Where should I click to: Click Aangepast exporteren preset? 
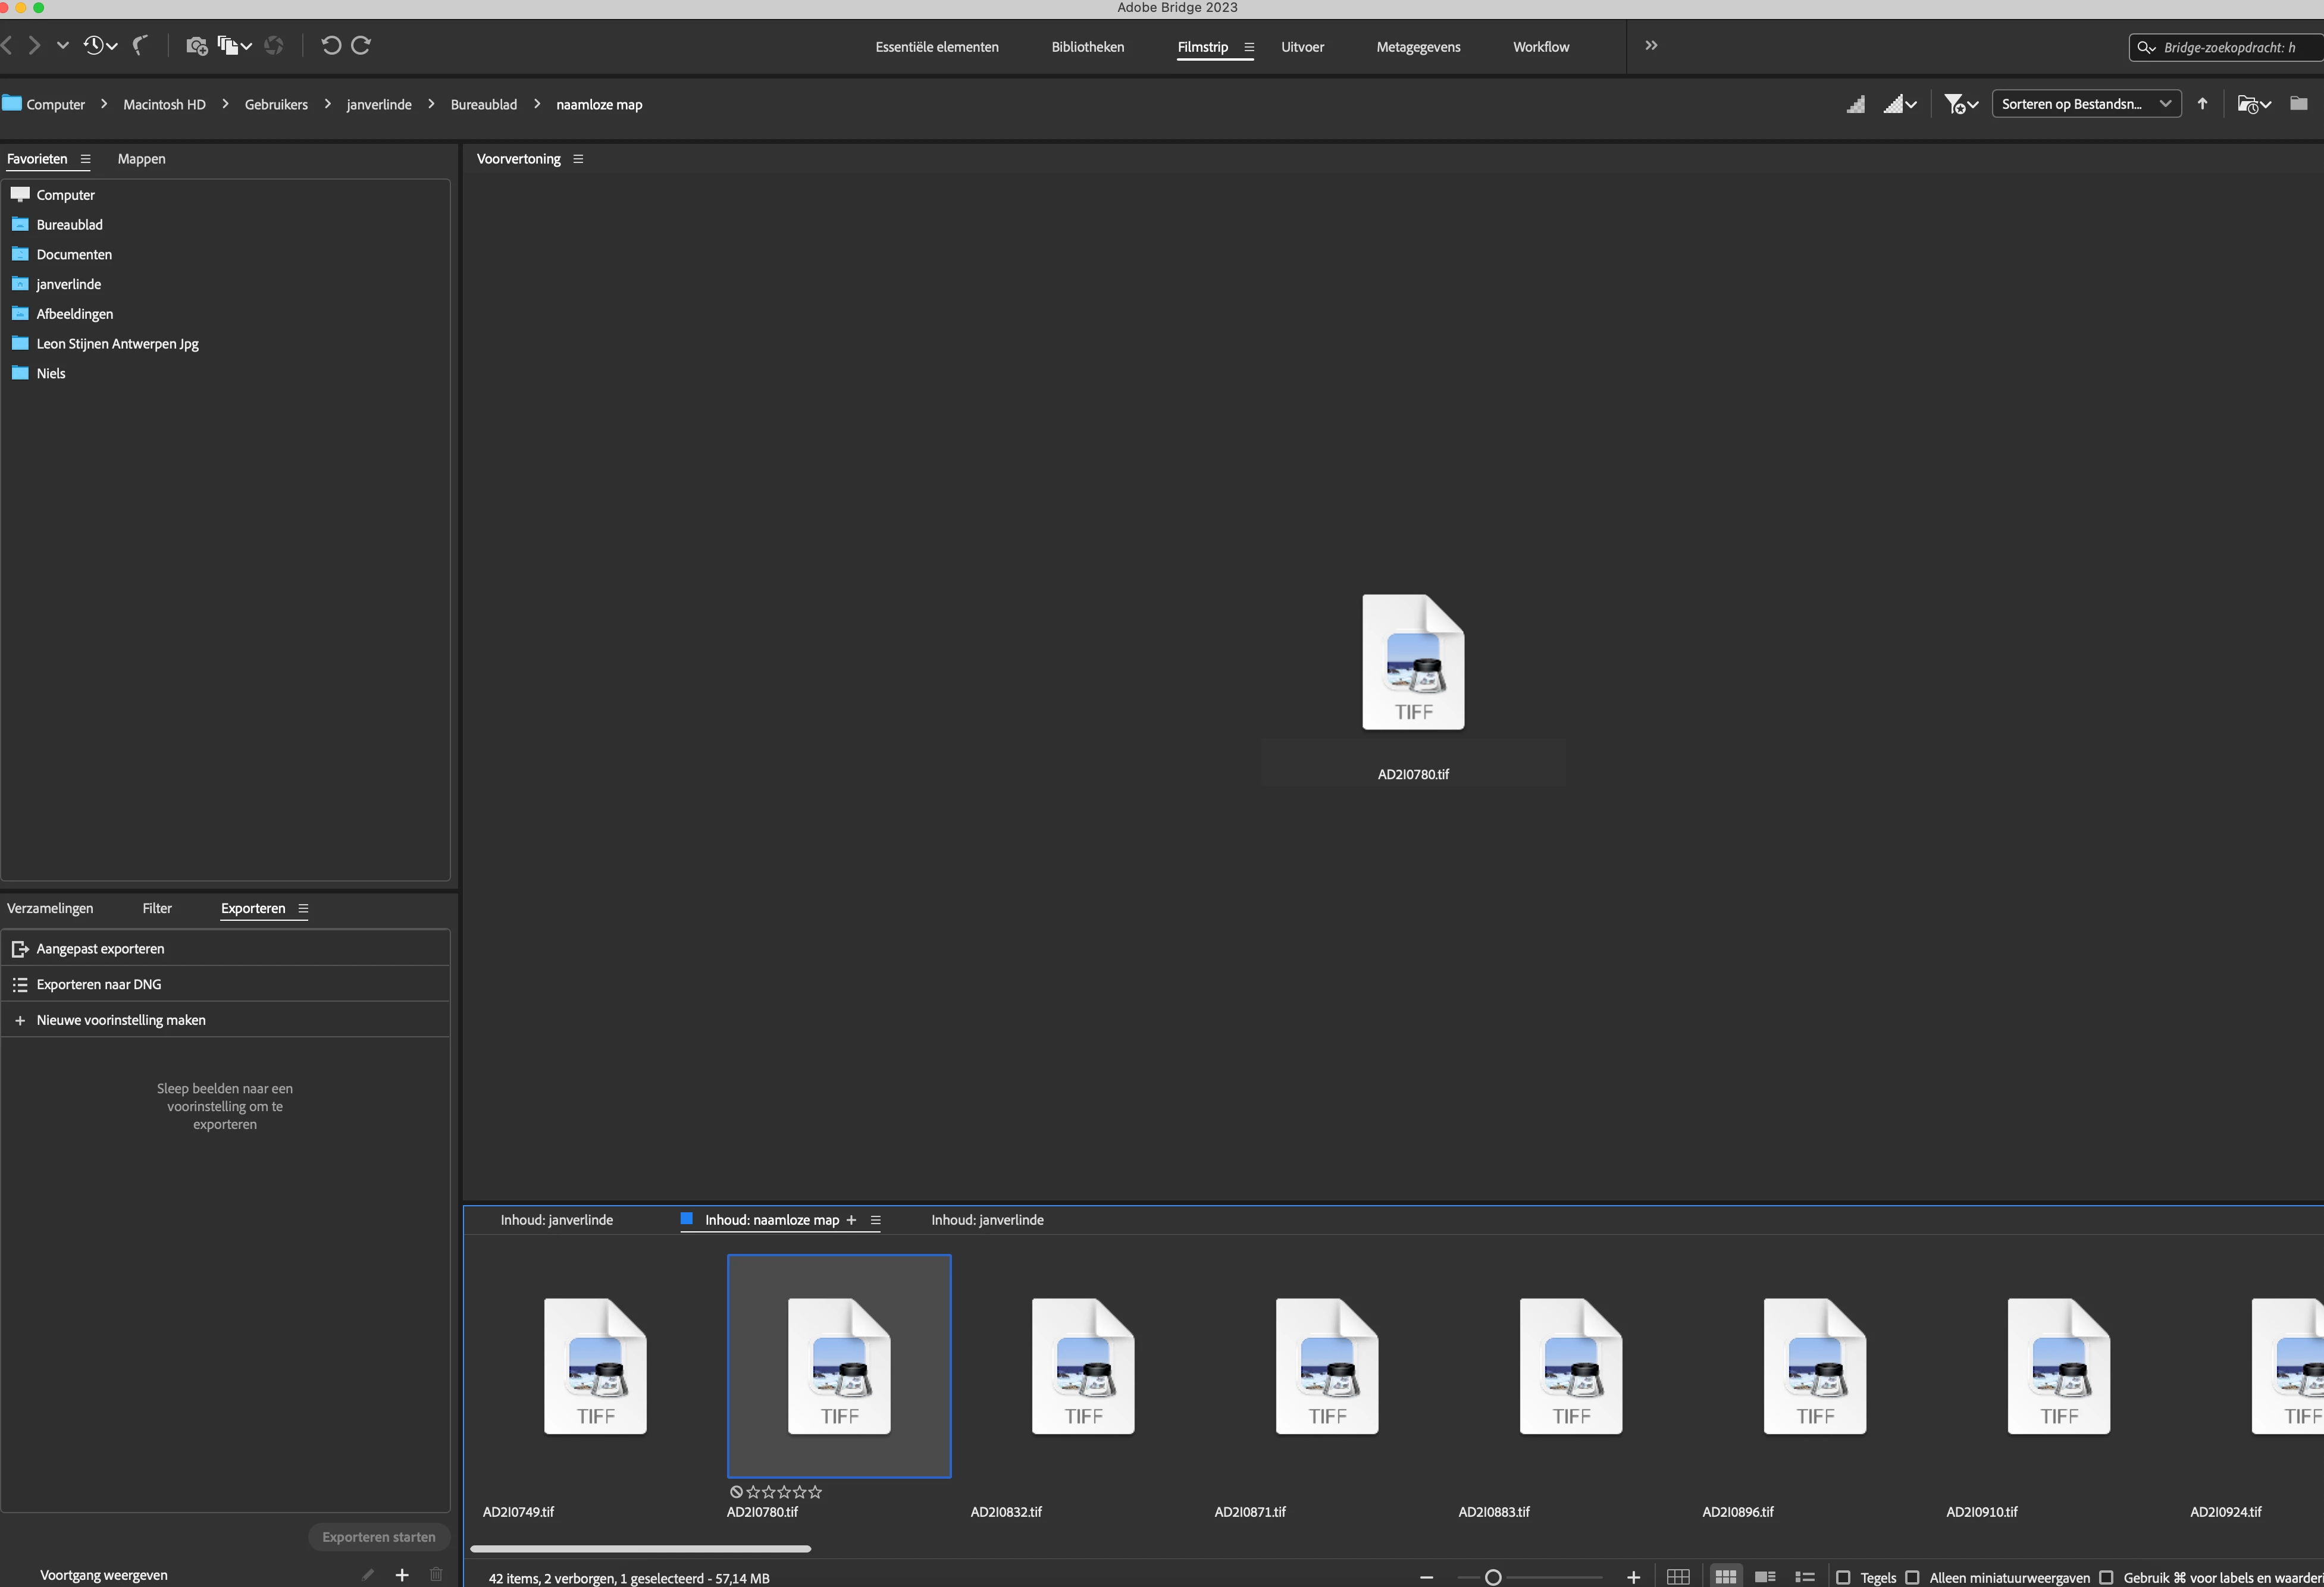100,948
